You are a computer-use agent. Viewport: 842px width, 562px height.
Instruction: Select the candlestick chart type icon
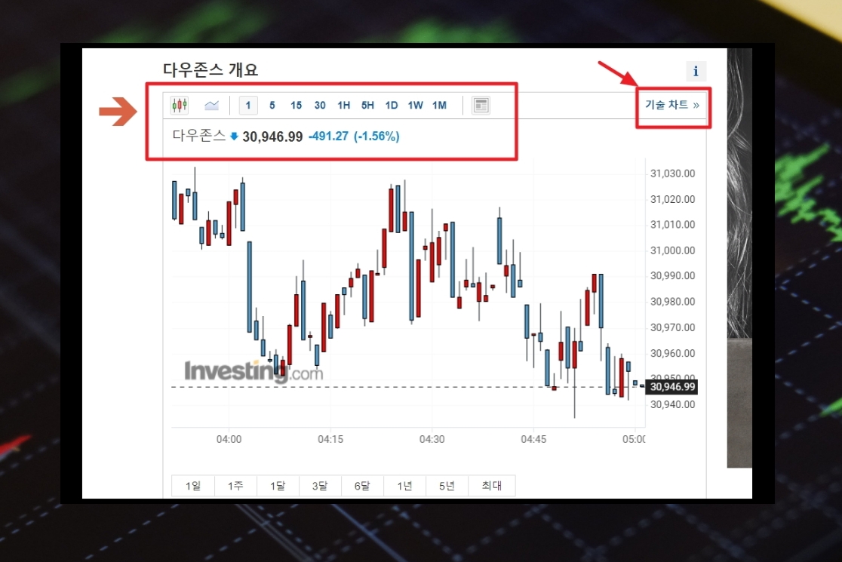pyautogui.click(x=180, y=105)
